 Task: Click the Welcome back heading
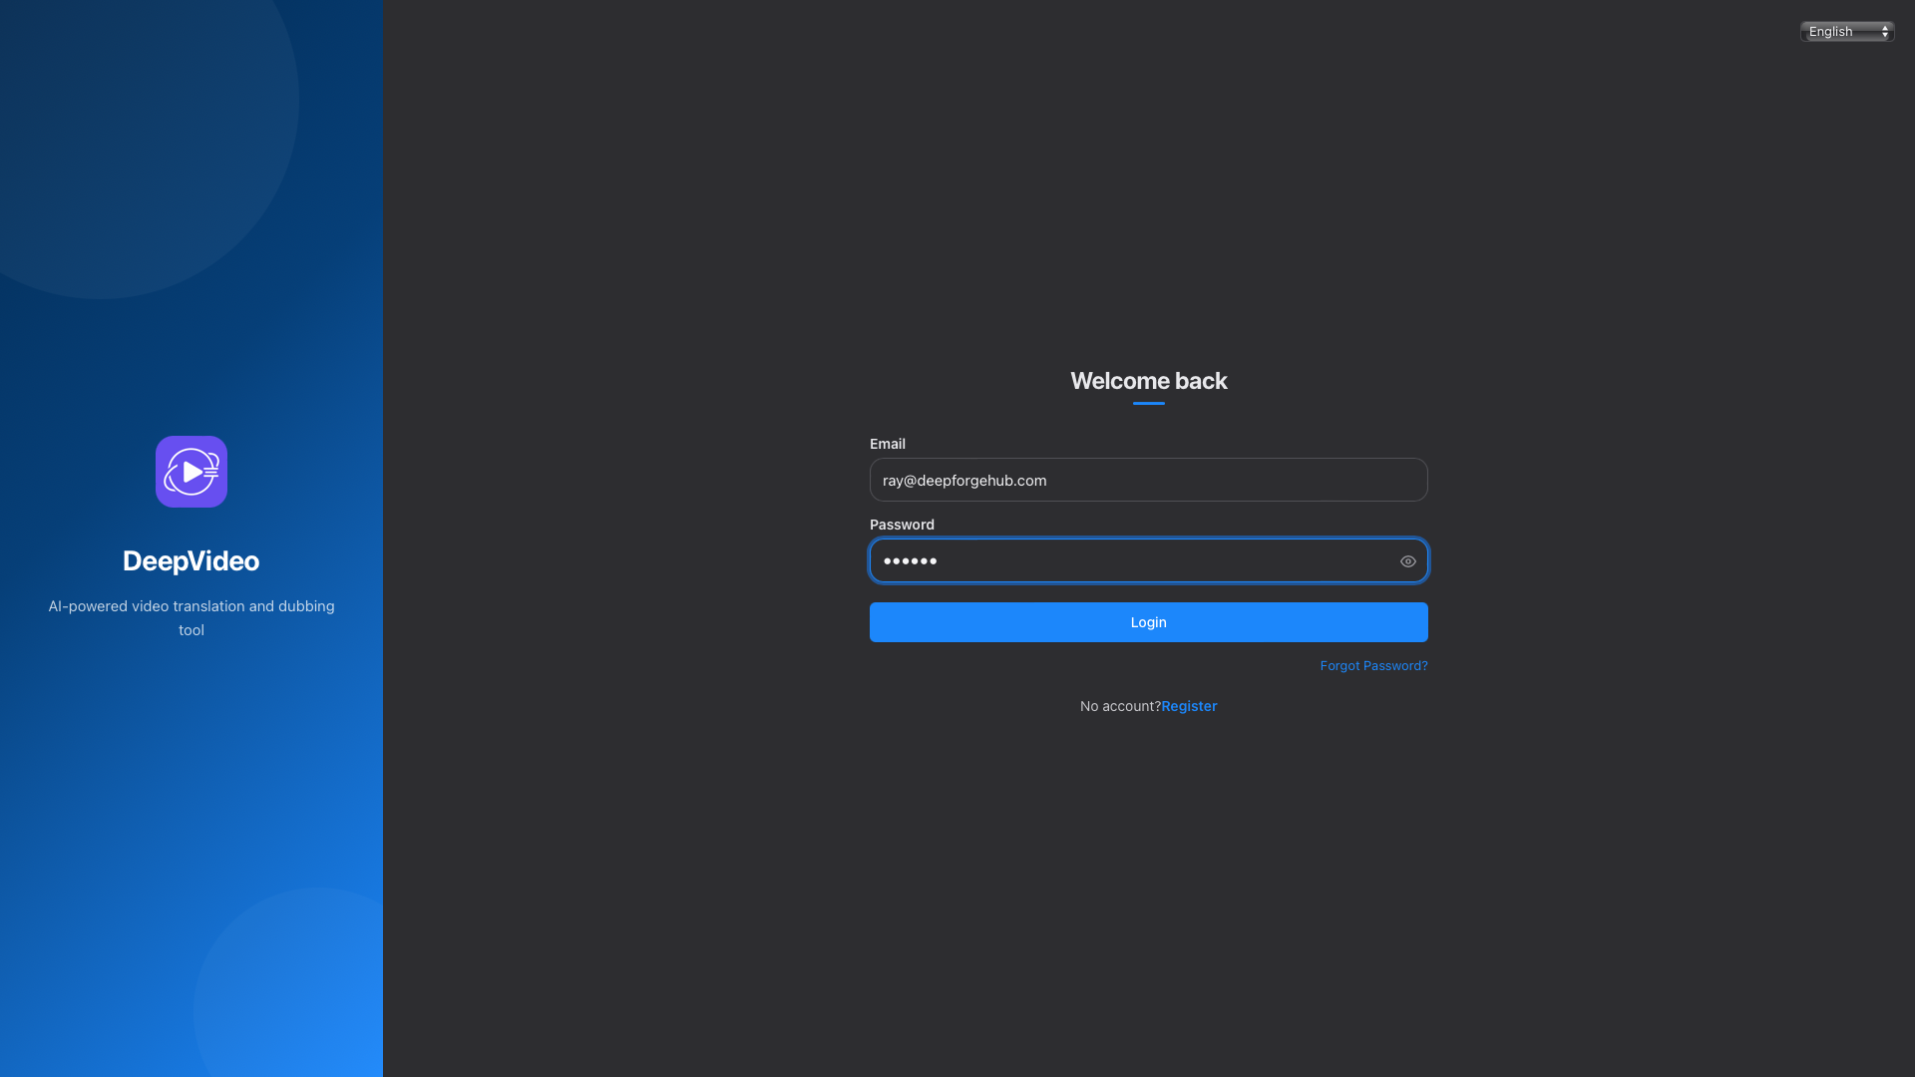pos(1149,381)
